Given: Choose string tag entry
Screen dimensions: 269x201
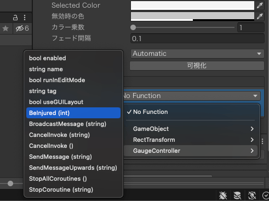Looking at the screenshot, I should pyautogui.click(x=73, y=91).
